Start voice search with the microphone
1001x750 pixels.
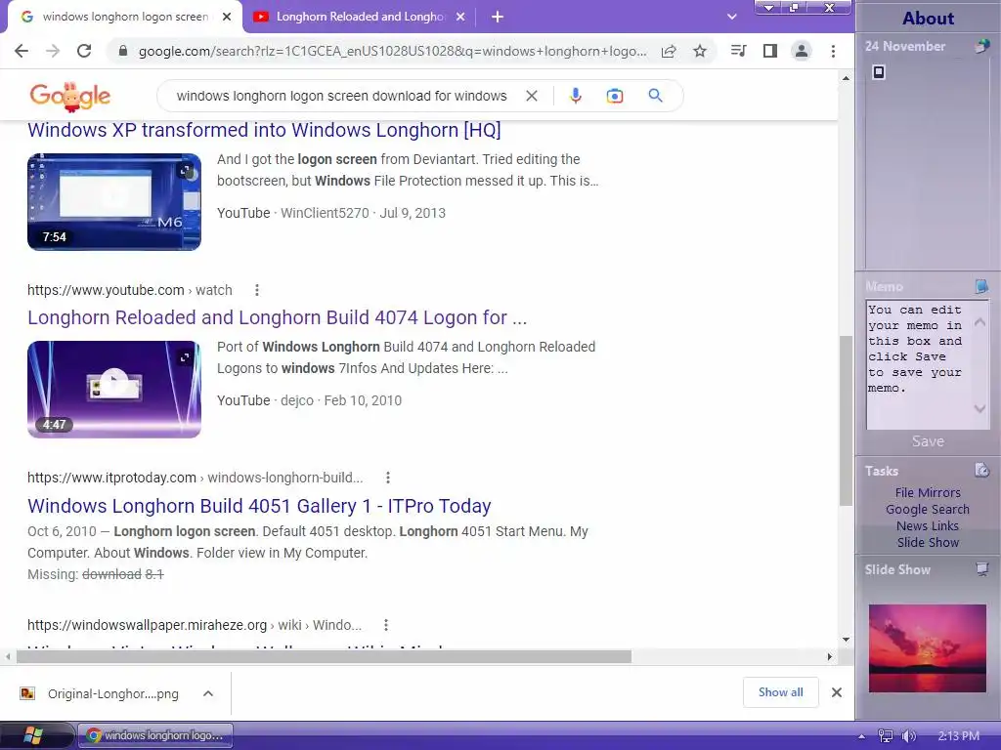click(575, 96)
